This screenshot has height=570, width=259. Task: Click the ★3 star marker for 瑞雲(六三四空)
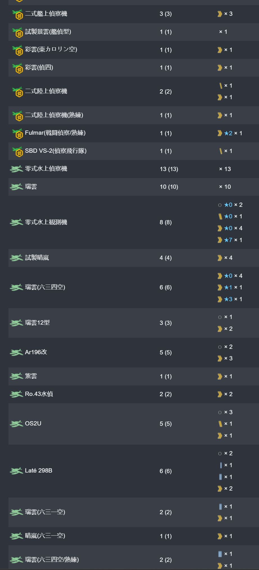(228, 299)
